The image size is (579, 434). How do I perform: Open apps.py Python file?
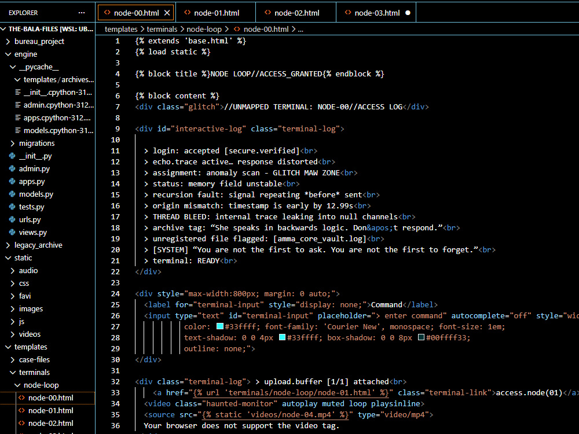pyautogui.click(x=47, y=182)
